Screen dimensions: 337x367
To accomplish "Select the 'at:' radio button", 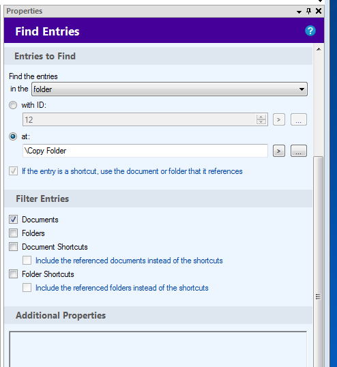I will click(13, 136).
